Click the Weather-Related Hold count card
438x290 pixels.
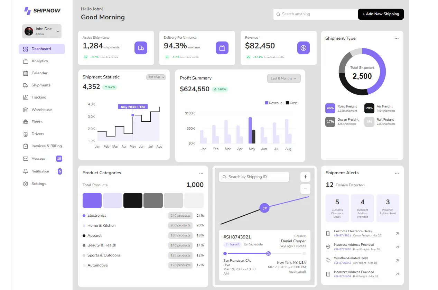coord(388,208)
